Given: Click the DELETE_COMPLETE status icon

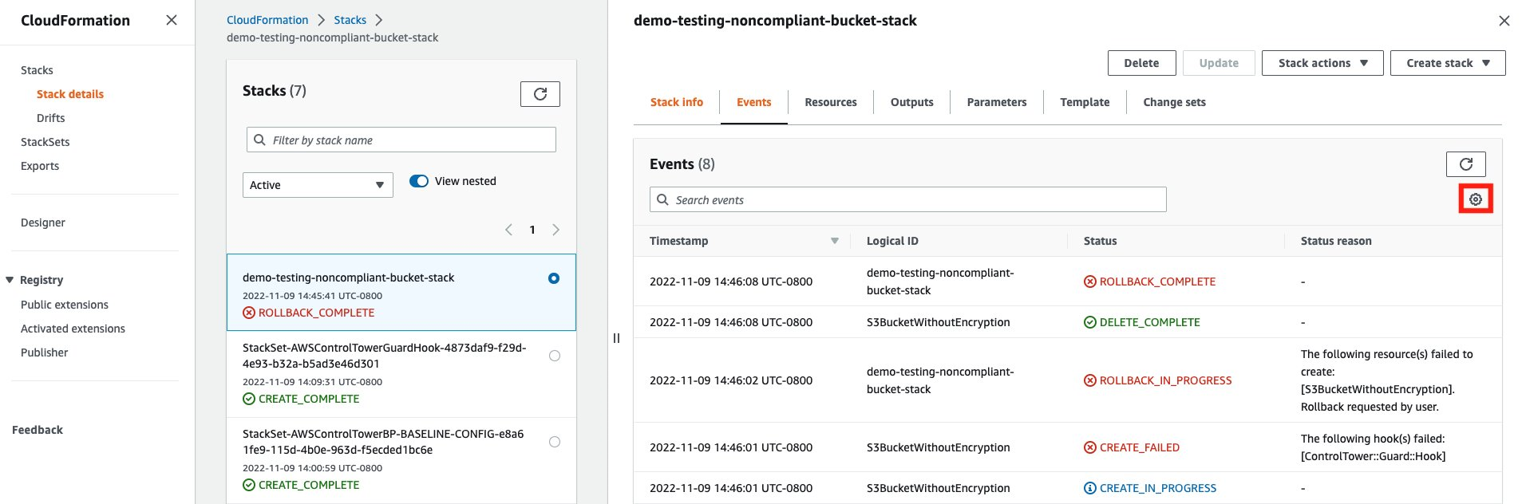Looking at the screenshot, I should (1090, 322).
